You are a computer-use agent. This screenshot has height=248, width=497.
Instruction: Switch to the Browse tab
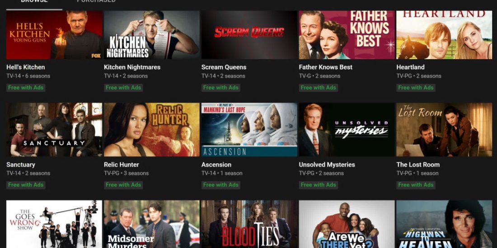coord(34,2)
